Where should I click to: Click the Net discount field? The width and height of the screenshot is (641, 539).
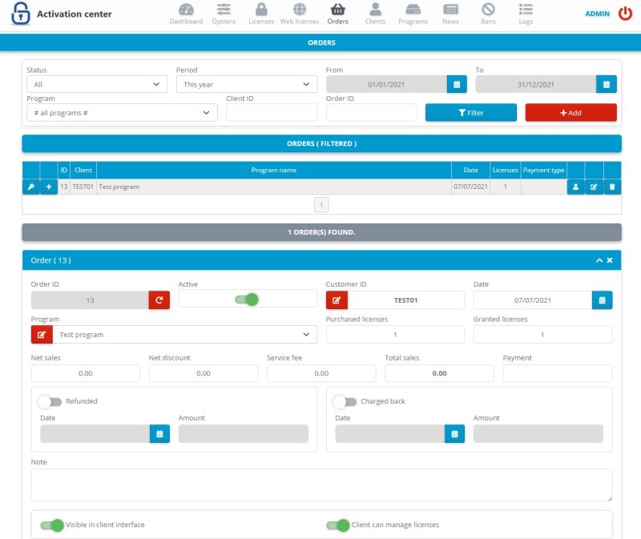click(x=204, y=373)
